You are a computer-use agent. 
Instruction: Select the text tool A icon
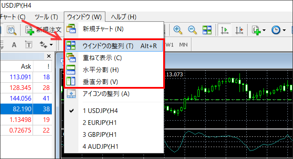[x=14, y=45]
